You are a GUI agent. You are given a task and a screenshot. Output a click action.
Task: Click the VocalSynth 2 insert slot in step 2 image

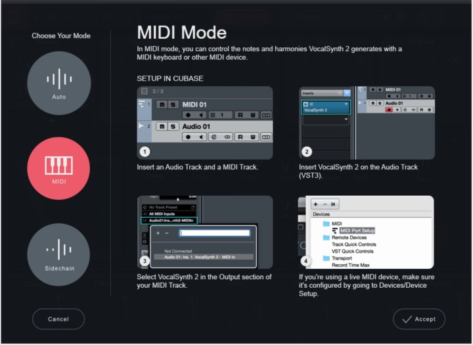326,107
